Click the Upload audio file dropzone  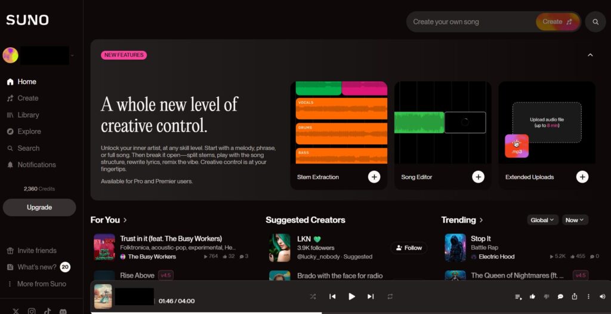point(547,122)
